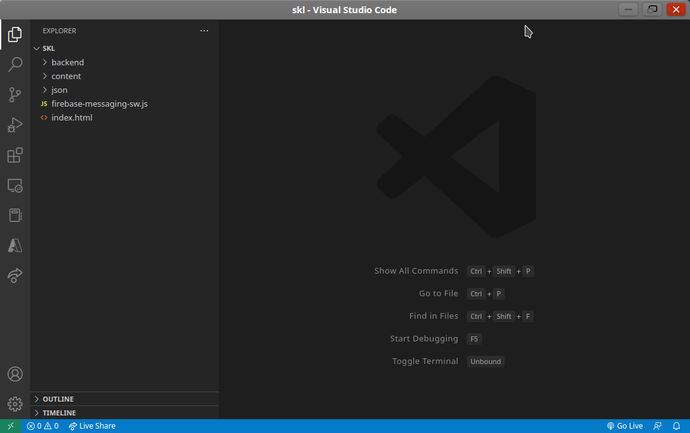
Task: Open the feedback icon in status bar
Action: tap(657, 426)
